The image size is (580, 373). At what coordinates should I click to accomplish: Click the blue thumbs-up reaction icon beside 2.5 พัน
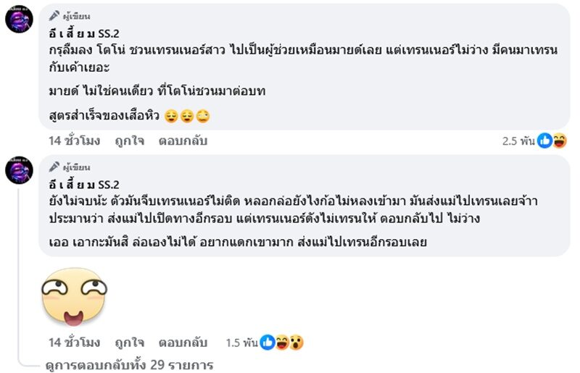point(544,141)
